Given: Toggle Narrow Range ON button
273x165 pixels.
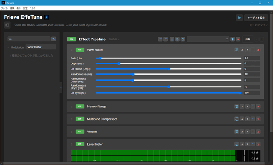Looking at the screenshot, I should click(x=80, y=107).
